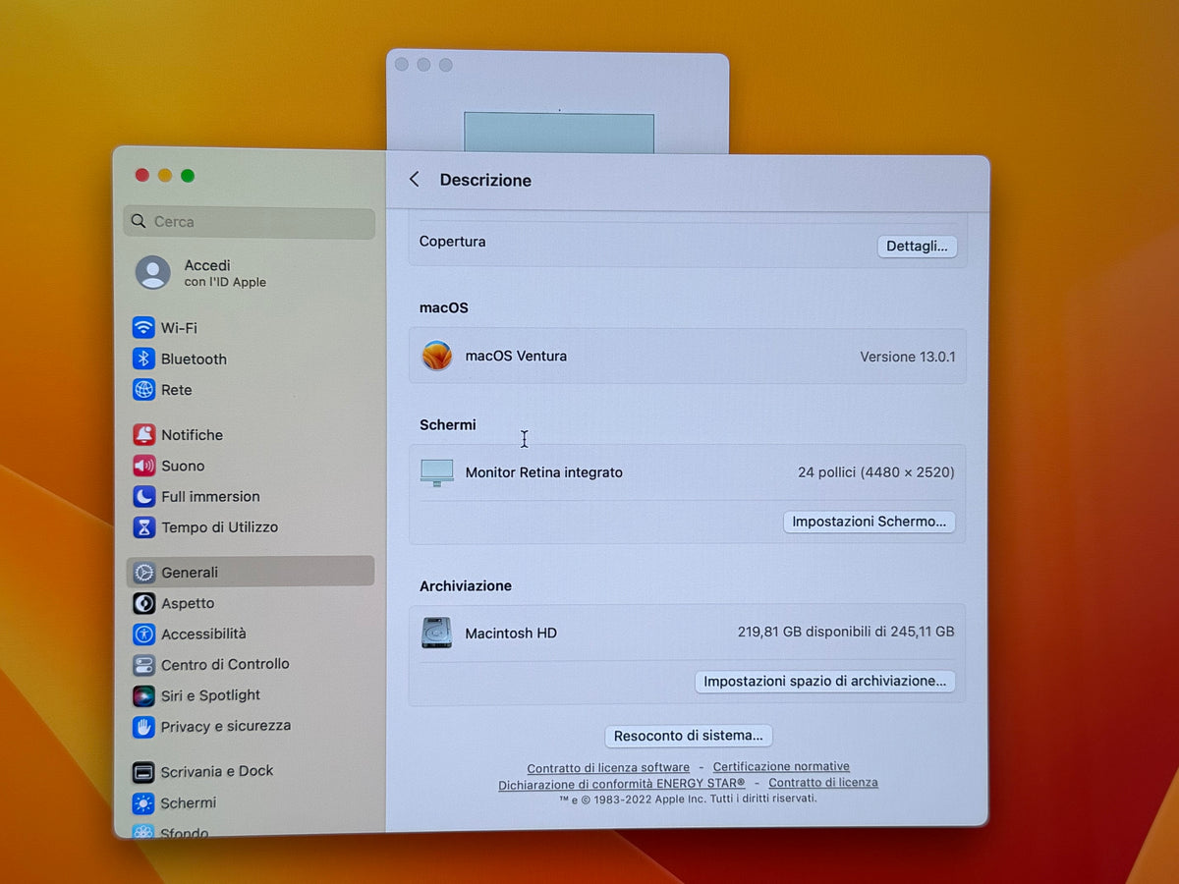Open the Centro di Controllo icon

144,665
